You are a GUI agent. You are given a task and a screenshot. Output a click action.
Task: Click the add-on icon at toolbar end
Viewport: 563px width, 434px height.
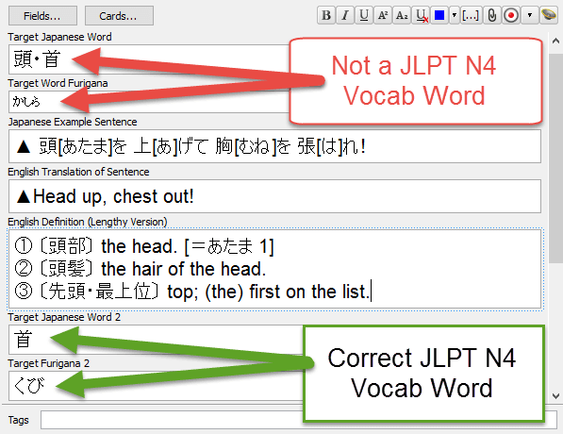pyautogui.click(x=549, y=15)
